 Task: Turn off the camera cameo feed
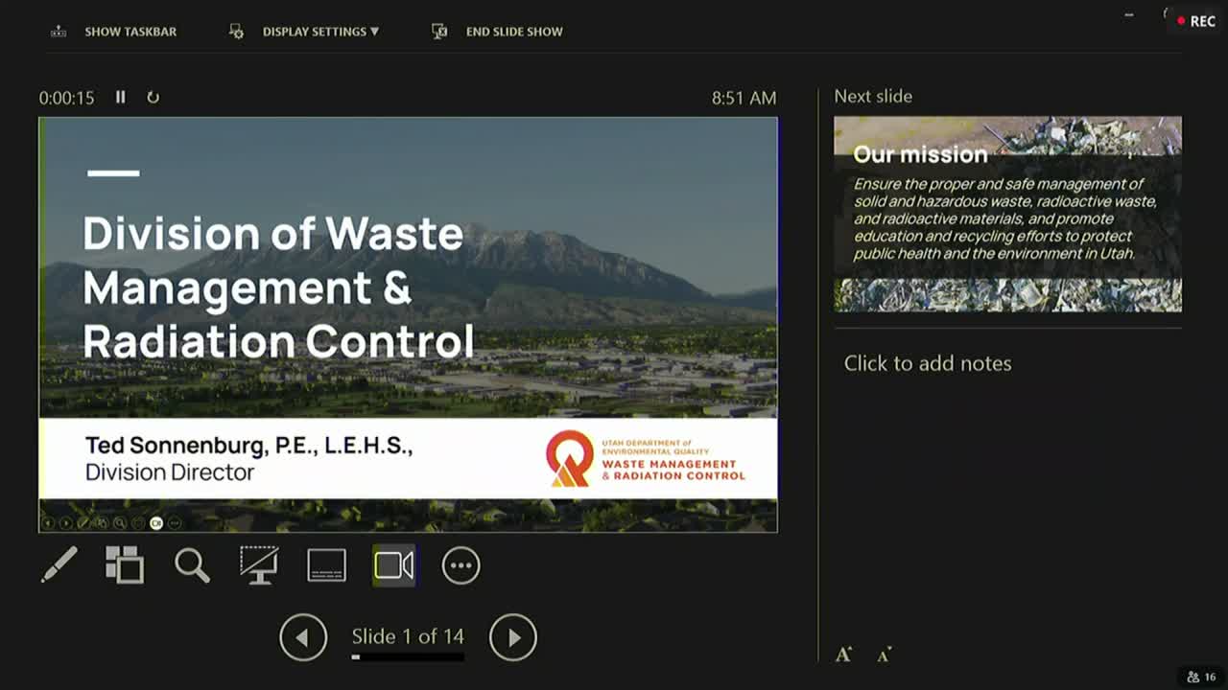click(393, 564)
